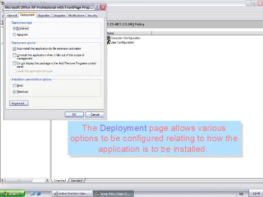The image size is (263, 197).
Task: Open the Categories tab
Action: (x=59, y=15)
